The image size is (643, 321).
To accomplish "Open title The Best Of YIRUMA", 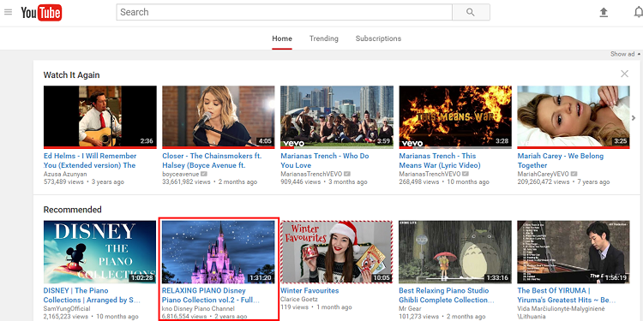I will pyautogui.click(x=567, y=295).
